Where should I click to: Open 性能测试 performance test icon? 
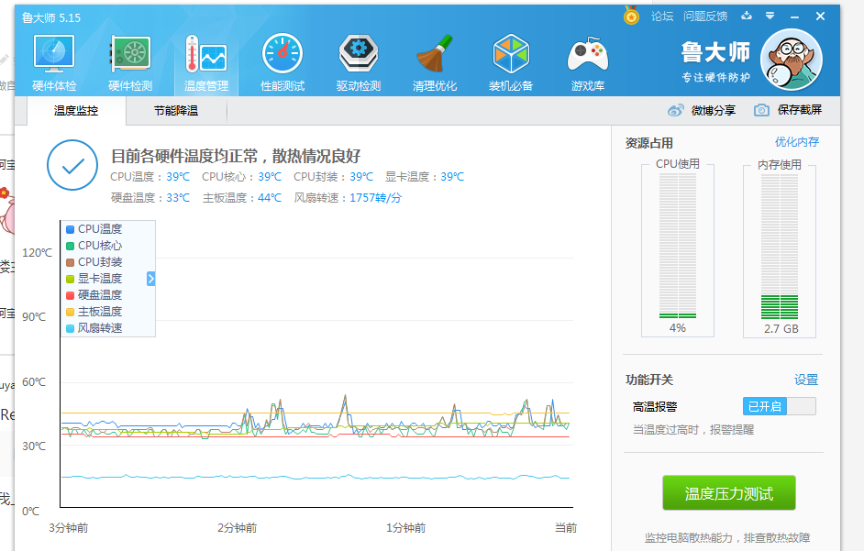coord(282,62)
